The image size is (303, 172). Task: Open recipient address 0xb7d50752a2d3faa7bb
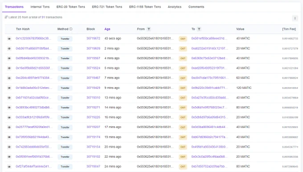(x=209, y=166)
